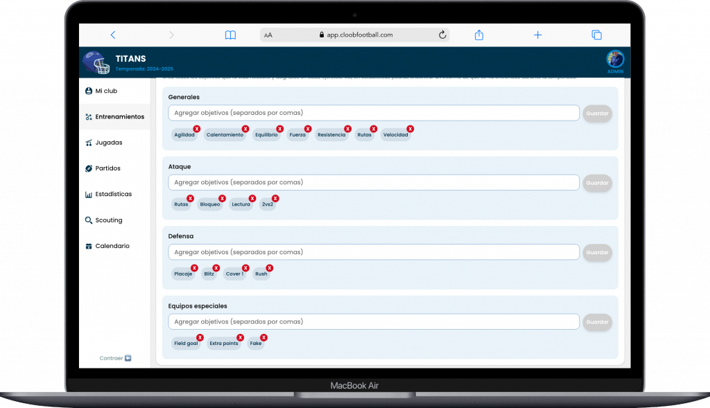Click Guardar in the Generales section

(597, 114)
